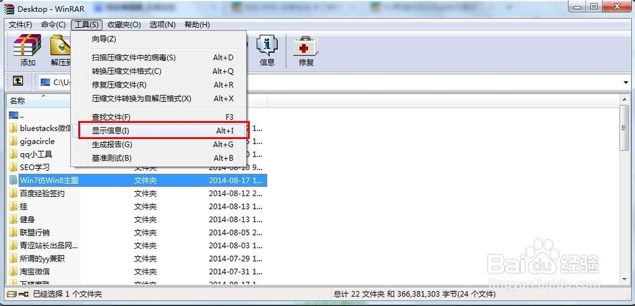Select the "青涩站长出品网..." folder name
The image size is (635, 306).
(x=49, y=245)
